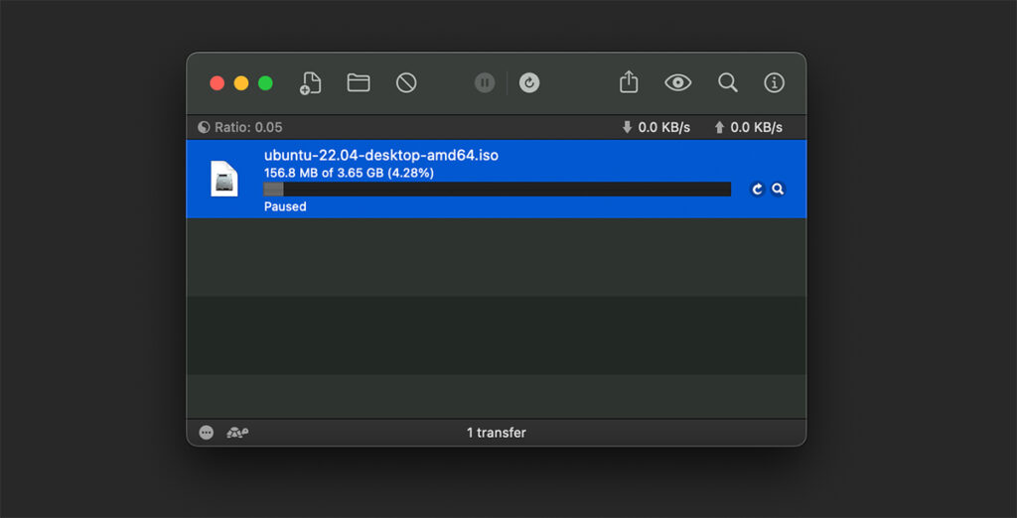The image size is (1017, 518).
Task: Open the action menu ellipsis button
Action: coord(207,433)
